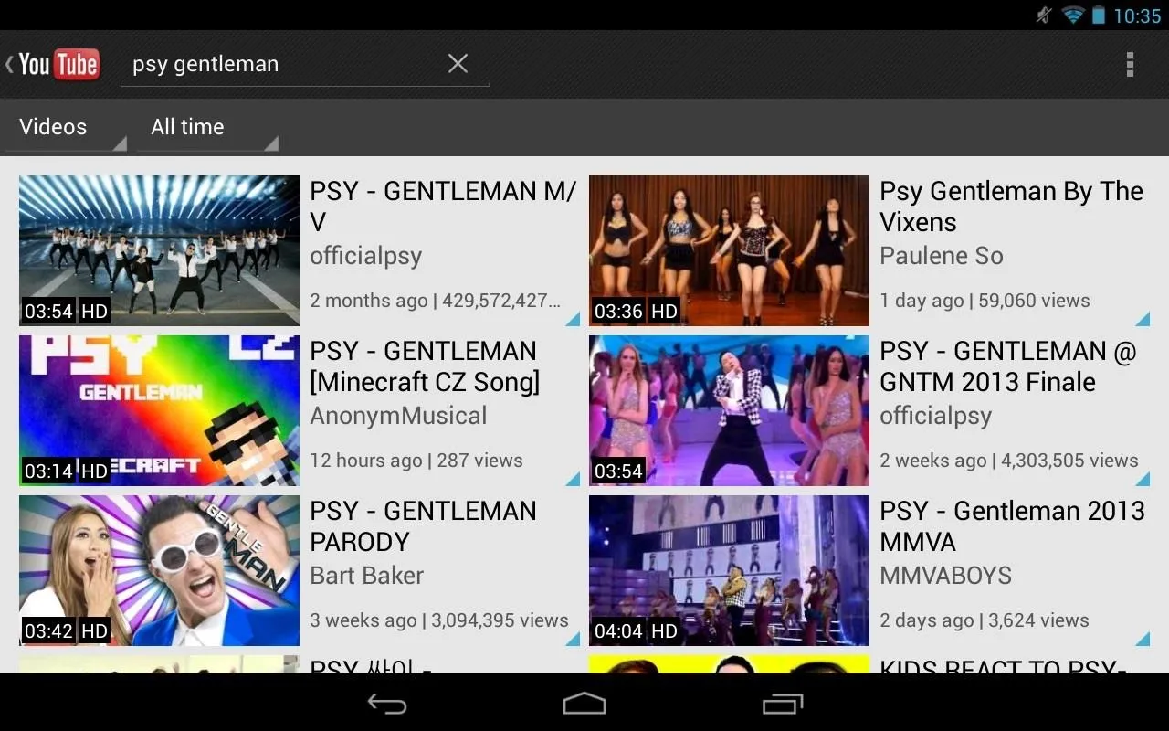Expand context arrow on GENTLEMAN PARODY item
Image resolution: width=1169 pixels, height=731 pixels.
573,639
